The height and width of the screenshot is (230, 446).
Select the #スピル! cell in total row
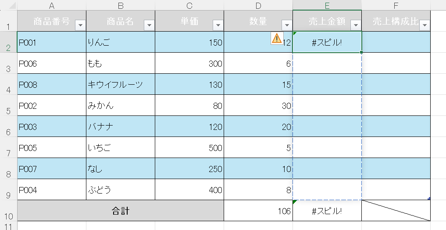(327, 211)
